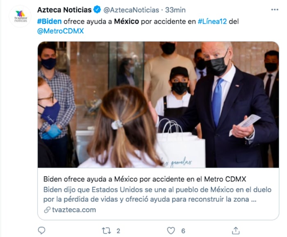This screenshot has width=287, height=237.
Task: Click the @AztecaNoticias handle
Action: click(x=131, y=10)
